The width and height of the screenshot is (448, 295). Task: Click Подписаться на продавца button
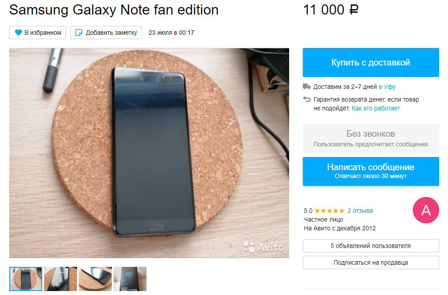point(371,262)
